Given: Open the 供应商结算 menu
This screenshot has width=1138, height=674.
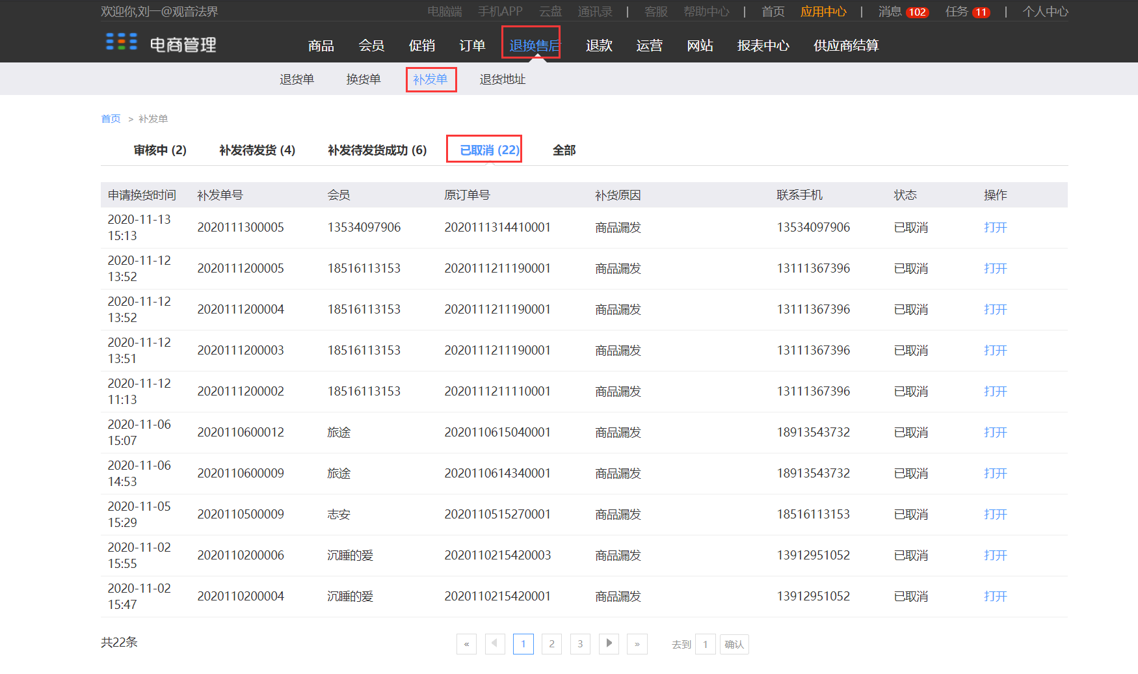Looking at the screenshot, I should [846, 46].
